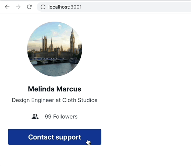191x166 pixels.
Task: Click the followers people icon
Action: [x=35, y=117]
